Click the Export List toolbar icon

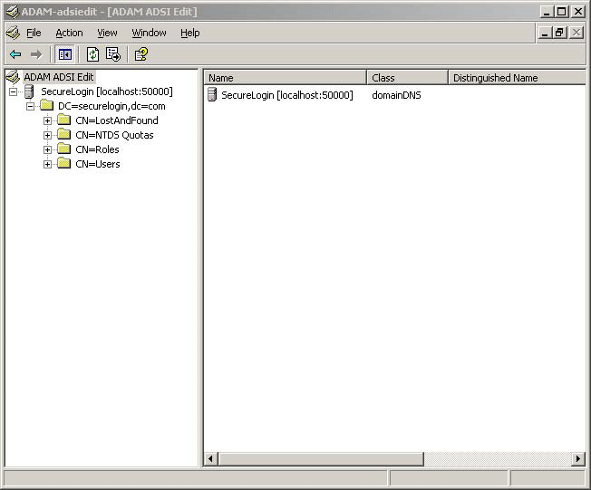(x=113, y=54)
